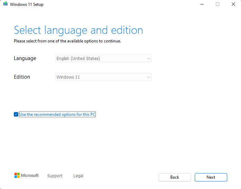Click the 'Select language and edition' heading
Image resolution: width=241 pixels, height=189 pixels.
coord(78,30)
